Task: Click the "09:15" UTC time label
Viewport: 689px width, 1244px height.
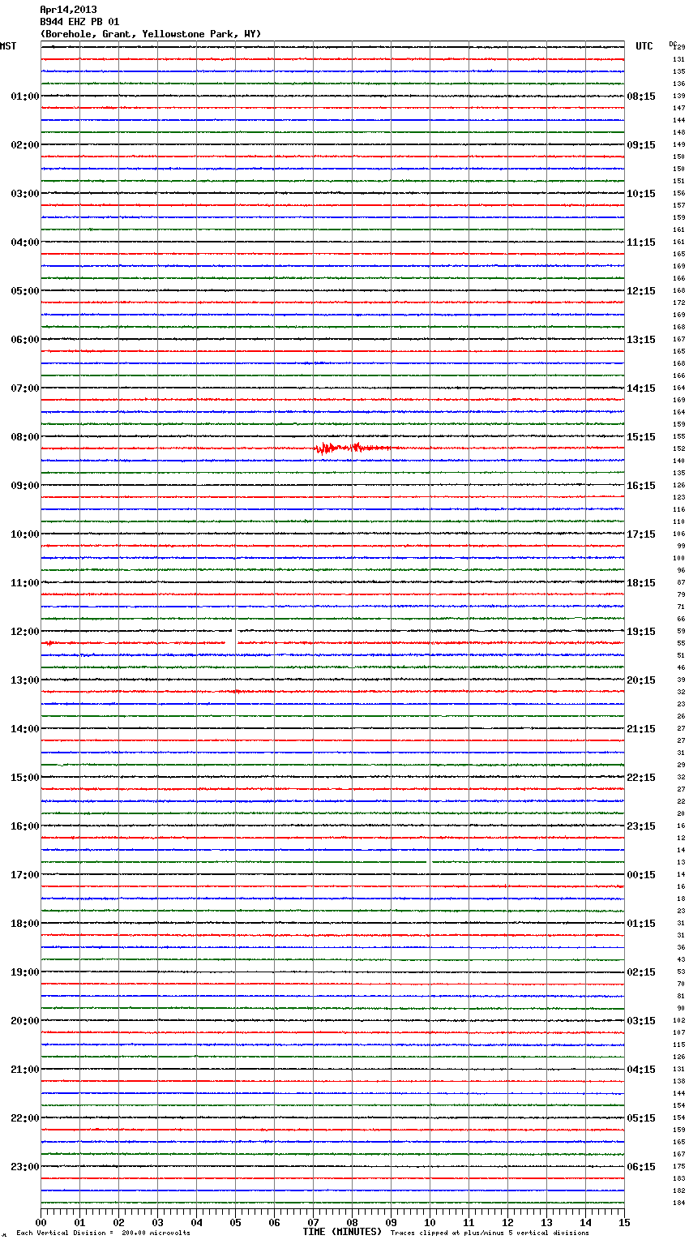Action: (641, 145)
